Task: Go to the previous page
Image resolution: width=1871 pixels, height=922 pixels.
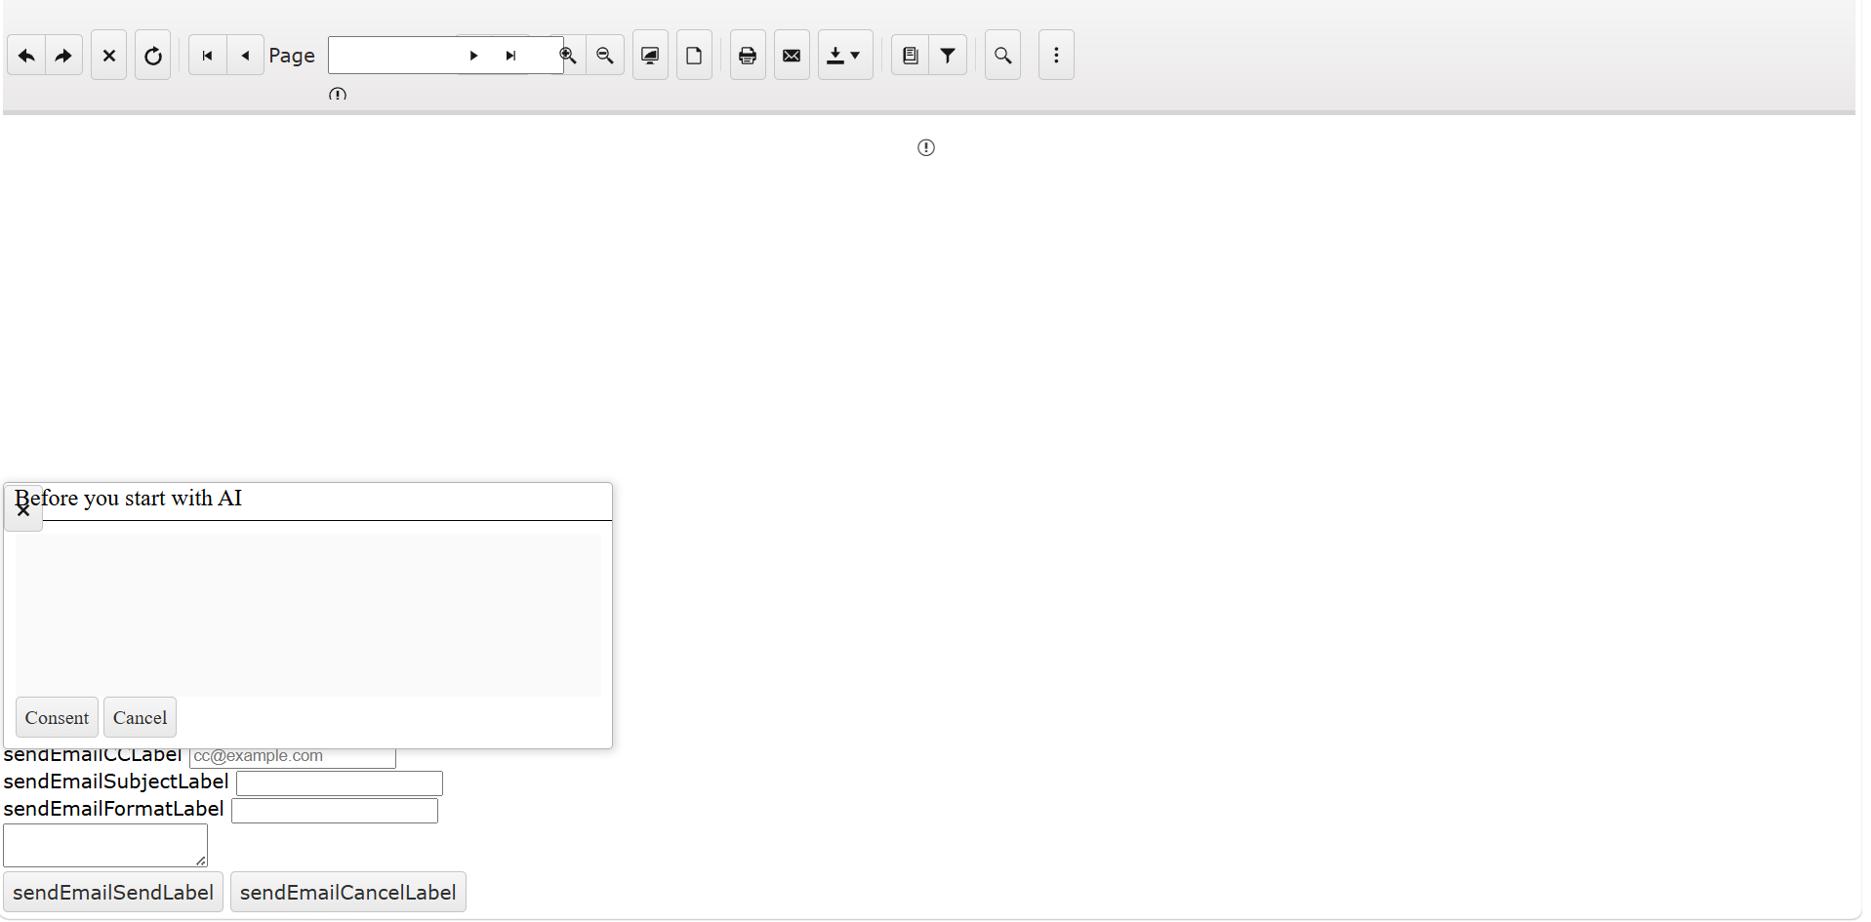Action: click(245, 56)
